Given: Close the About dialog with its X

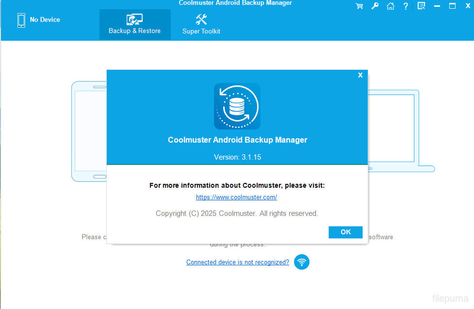Looking at the screenshot, I should coord(360,75).
